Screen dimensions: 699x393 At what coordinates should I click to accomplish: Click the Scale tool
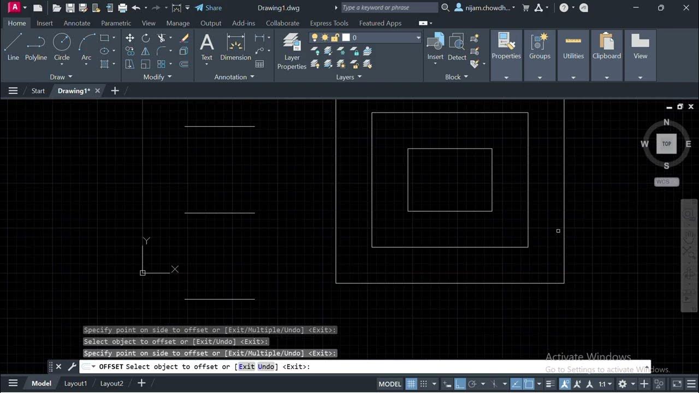[146, 64]
